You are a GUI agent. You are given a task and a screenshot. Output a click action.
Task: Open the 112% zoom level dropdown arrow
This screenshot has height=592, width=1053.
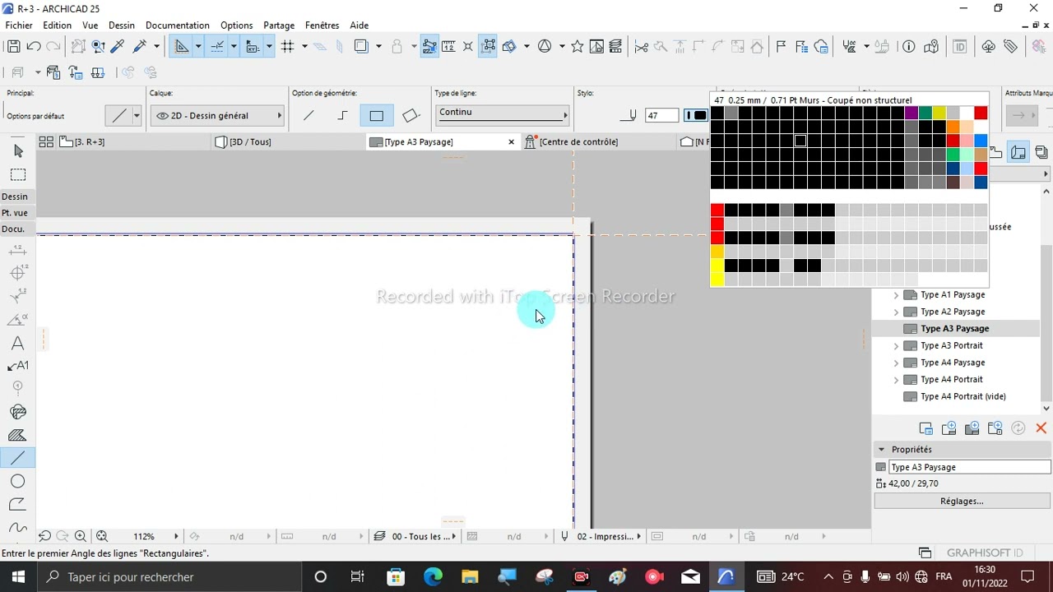175,536
